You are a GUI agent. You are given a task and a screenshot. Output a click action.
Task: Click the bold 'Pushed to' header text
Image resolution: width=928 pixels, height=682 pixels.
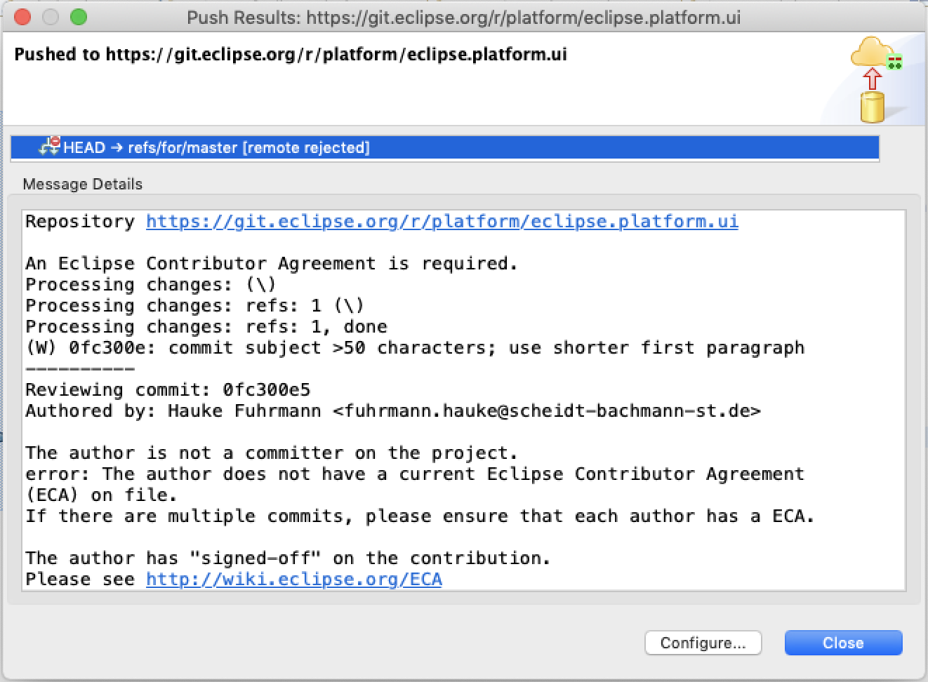[x=291, y=55]
